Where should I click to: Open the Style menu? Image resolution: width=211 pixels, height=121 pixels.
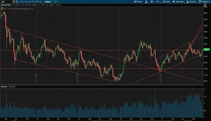[166, 2]
